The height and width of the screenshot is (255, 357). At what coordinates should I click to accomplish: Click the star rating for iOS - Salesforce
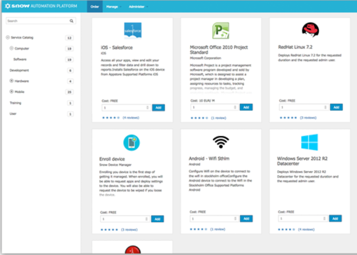(111, 118)
